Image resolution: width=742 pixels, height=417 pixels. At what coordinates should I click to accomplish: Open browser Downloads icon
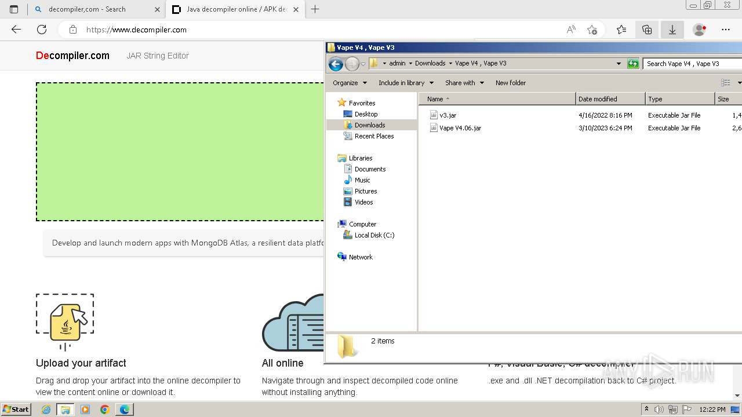[x=672, y=30]
